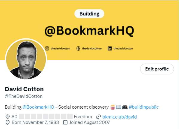This screenshot has width=179, height=129.
Task: Click the @TheDavidCotton handle text
Action: coord(24,96)
